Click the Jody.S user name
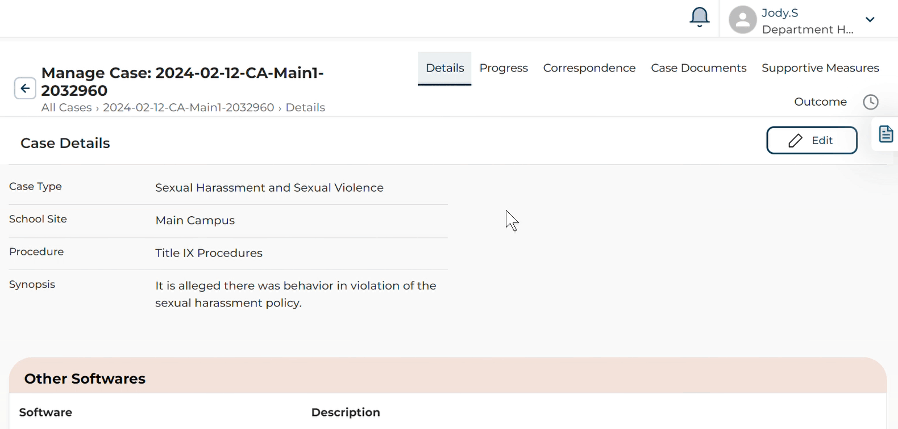This screenshot has width=898, height=429. 780,13
